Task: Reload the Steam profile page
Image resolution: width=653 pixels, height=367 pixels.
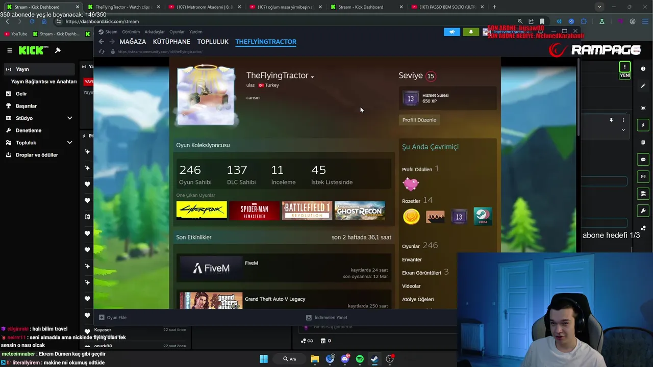Action: tap(102, 51)
